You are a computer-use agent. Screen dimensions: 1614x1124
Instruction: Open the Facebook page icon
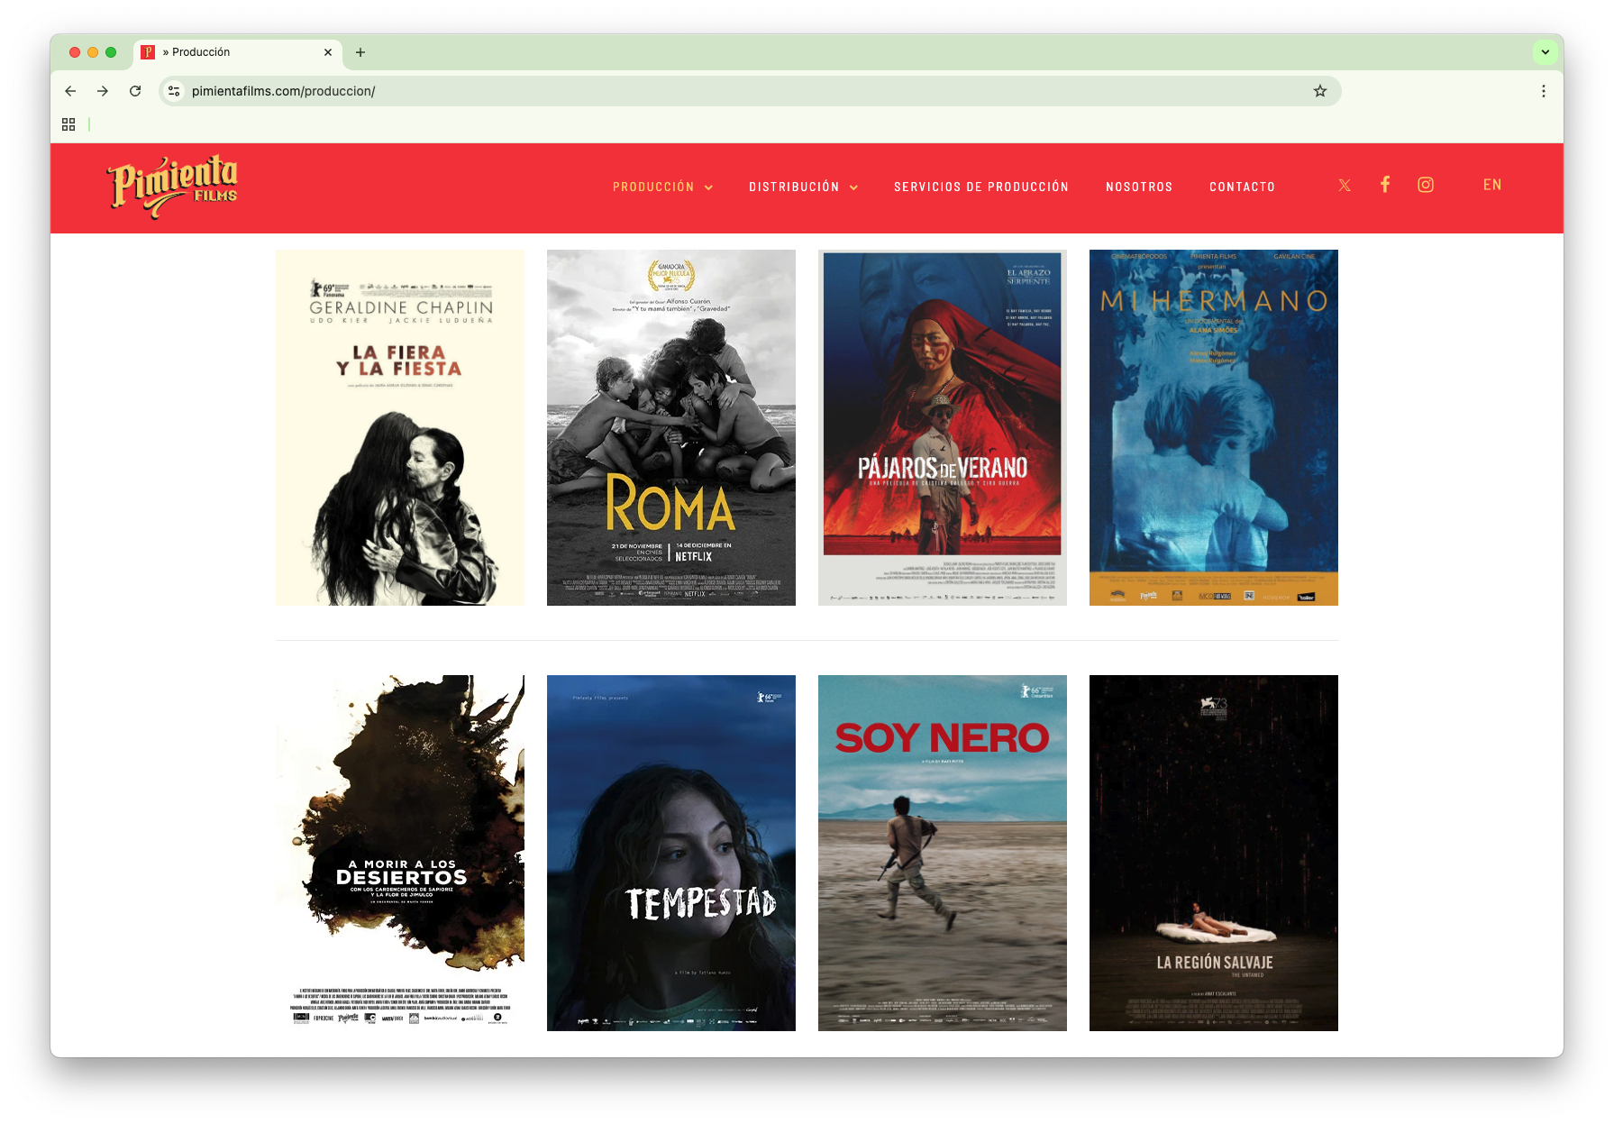coord(1385,185)
